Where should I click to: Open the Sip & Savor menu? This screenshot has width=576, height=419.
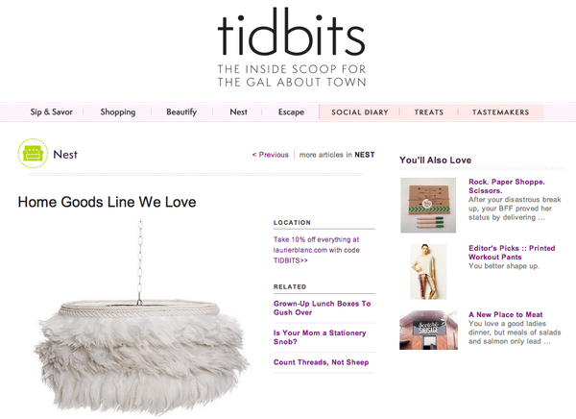click(52, 111)
